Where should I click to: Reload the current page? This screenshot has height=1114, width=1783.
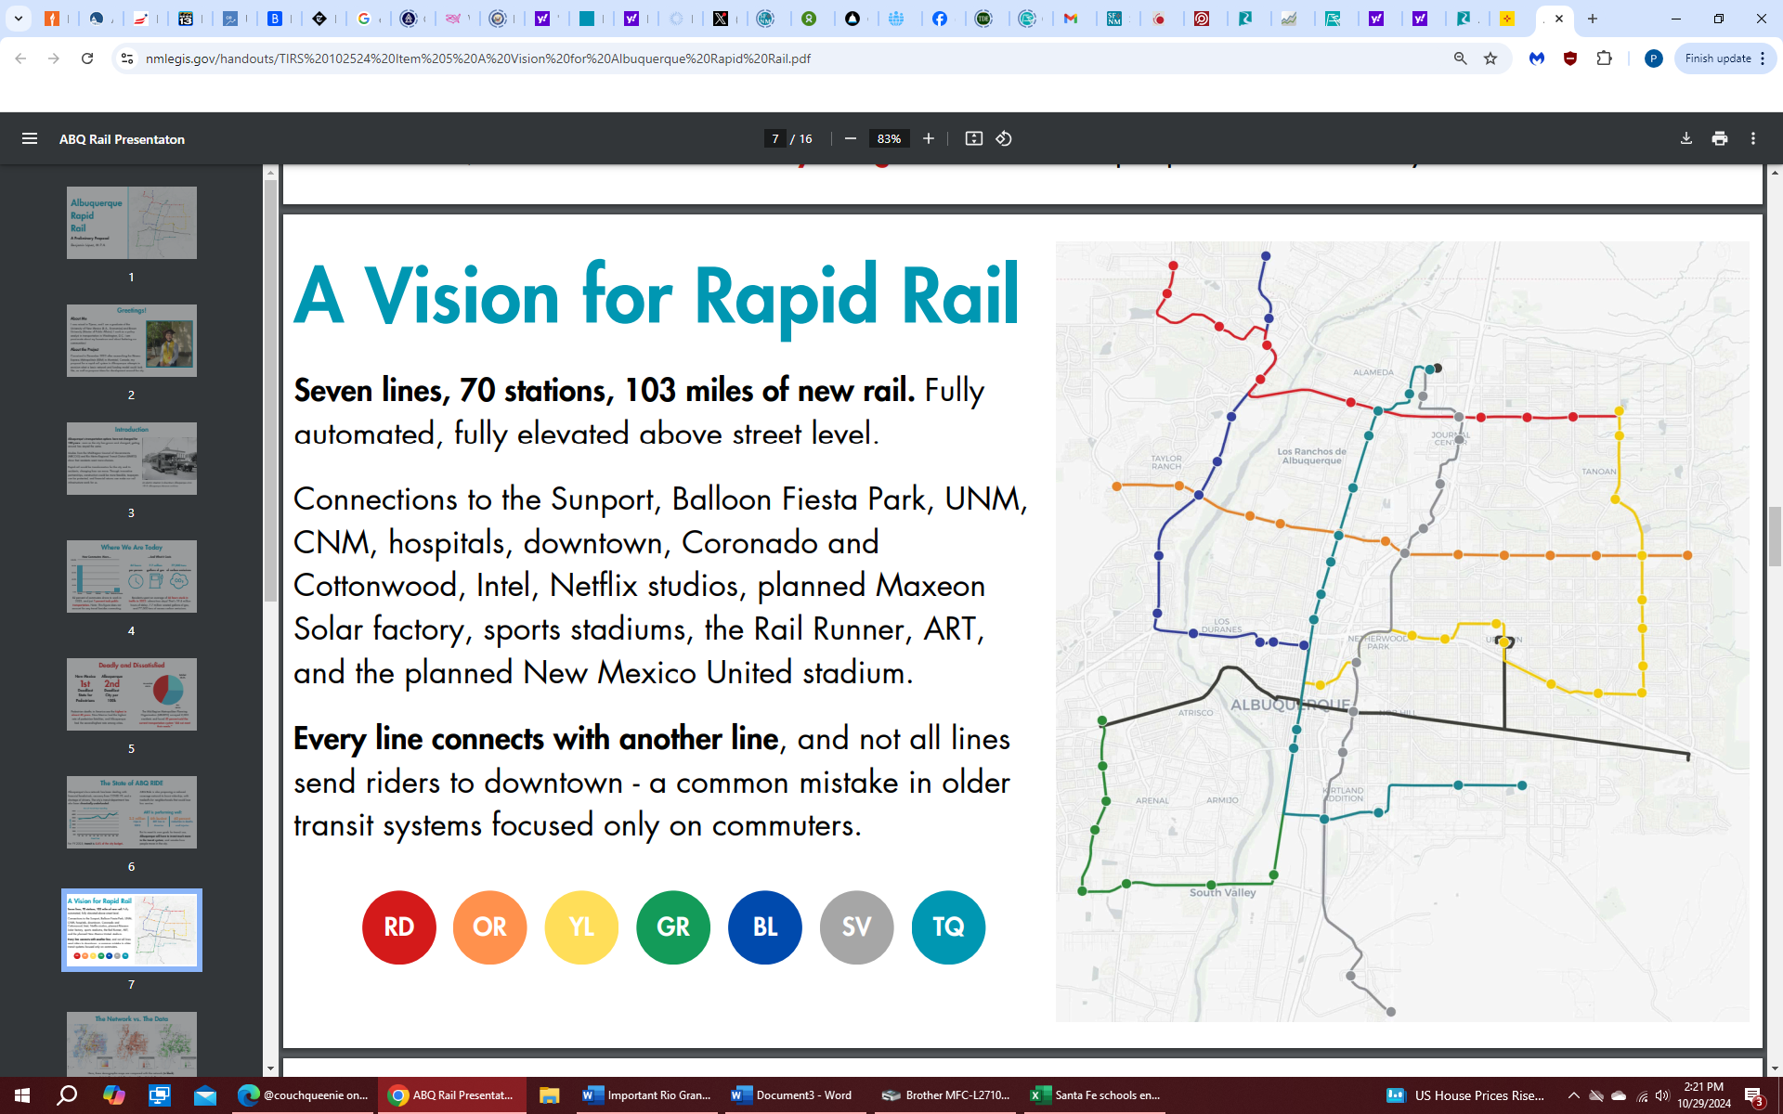(87, 58)
